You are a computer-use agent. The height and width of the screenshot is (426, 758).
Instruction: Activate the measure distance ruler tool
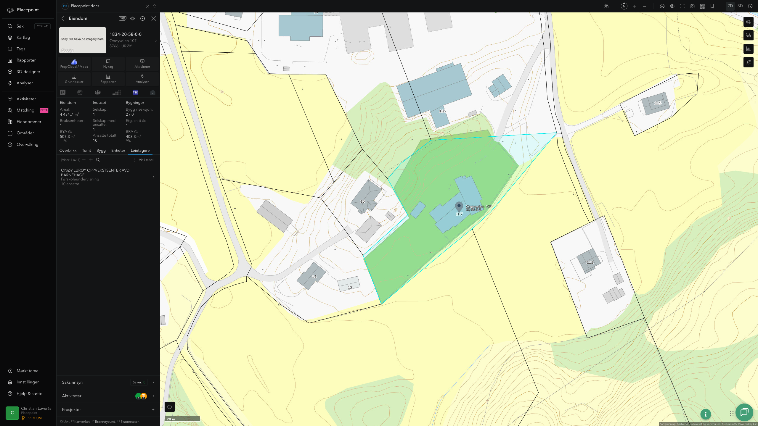tap(749, 35)
